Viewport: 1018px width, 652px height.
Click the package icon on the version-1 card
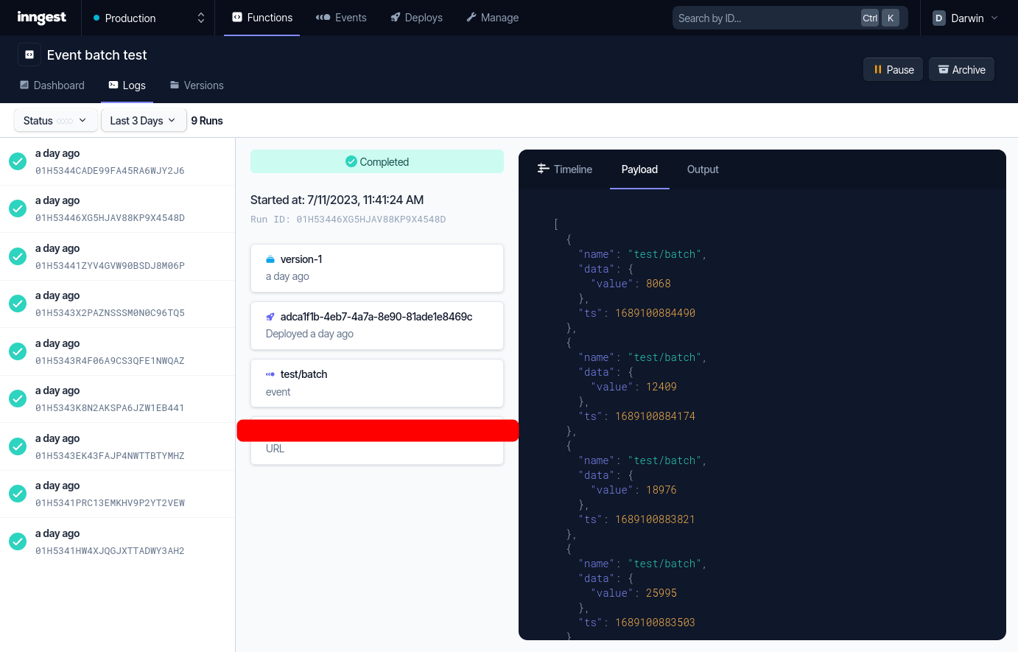point(269,259)
